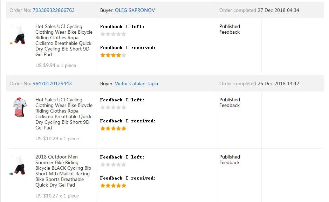Click Published Feedback status of first order
Screen dimensions: 329x202
tap(229, 29)
